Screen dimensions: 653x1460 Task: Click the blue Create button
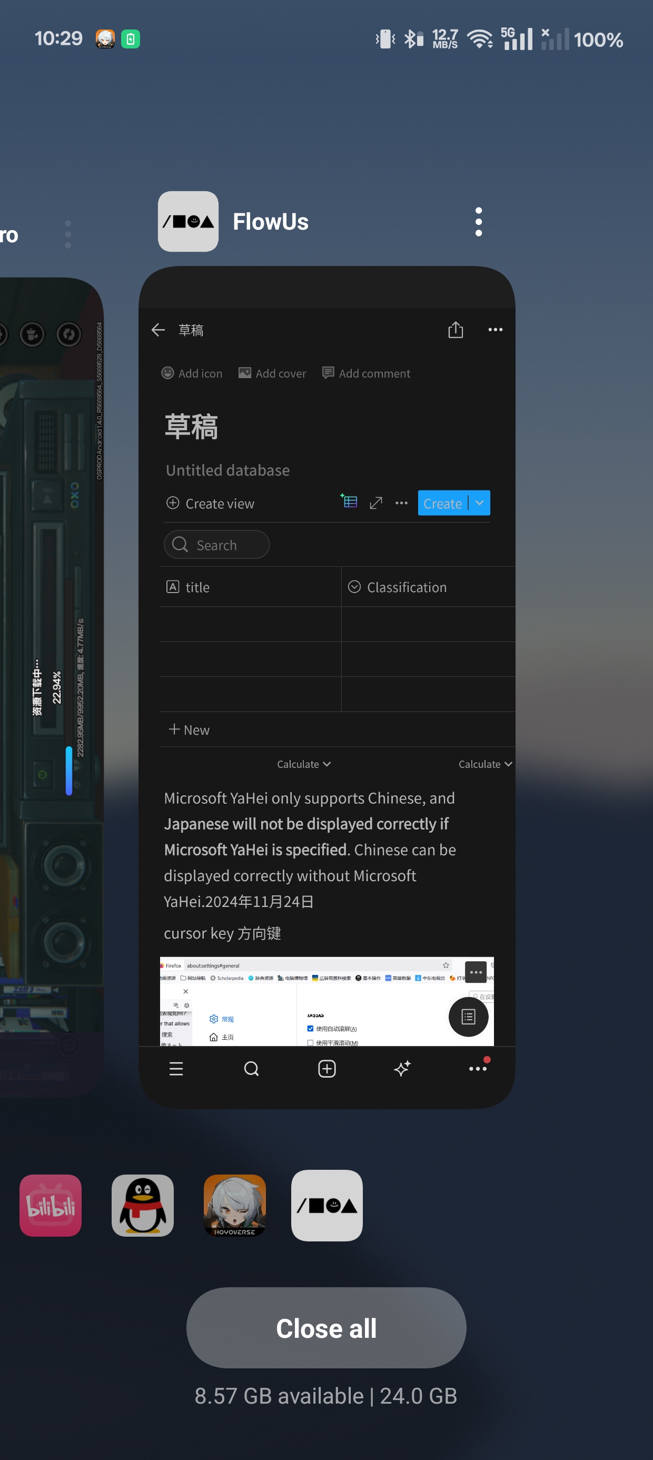coord(443,504)
